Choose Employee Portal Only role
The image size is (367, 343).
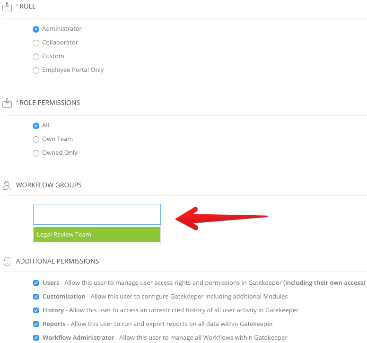(36, 70)
